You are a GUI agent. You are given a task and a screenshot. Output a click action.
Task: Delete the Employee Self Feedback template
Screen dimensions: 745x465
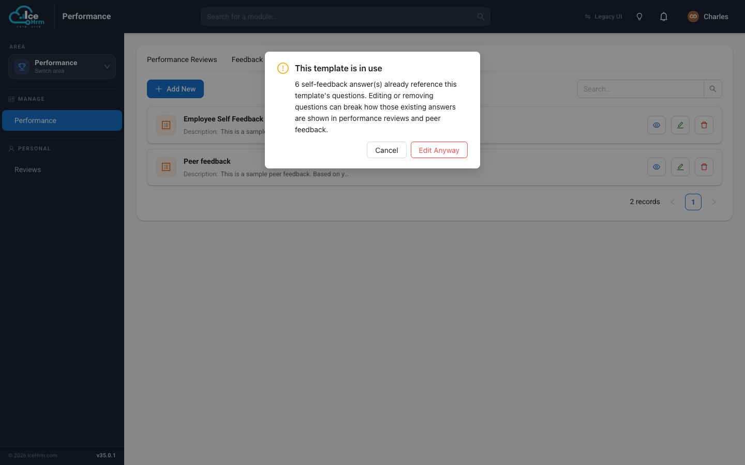pos(704,125)
